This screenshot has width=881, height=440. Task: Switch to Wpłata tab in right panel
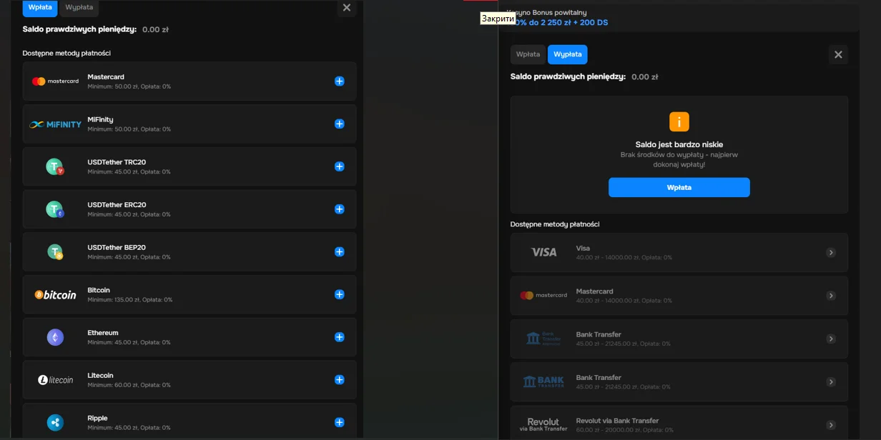click(x=528, y=54)
